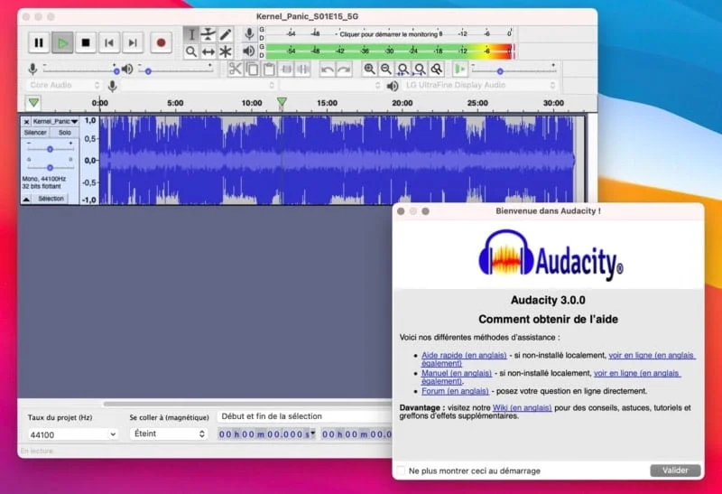Viewport: 722px width, 494px height.
Task: Stop playback with the Stop button
Action: point(86,42)
